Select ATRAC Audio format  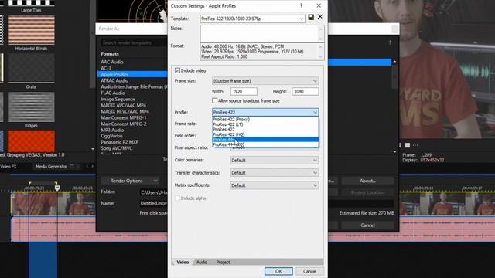coord(114,80)
